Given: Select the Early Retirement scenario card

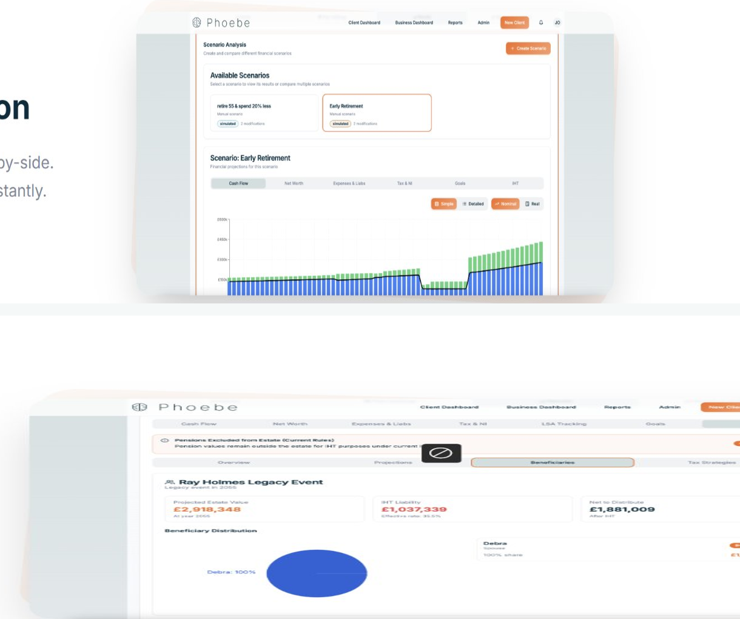Looking at the screenshot, I should [377, 113].
